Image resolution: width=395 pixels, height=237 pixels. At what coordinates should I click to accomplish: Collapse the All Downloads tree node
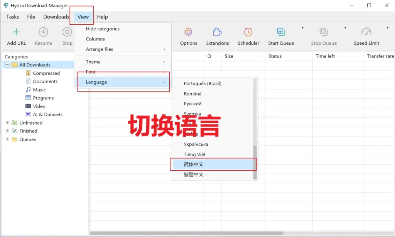(7, 65)
